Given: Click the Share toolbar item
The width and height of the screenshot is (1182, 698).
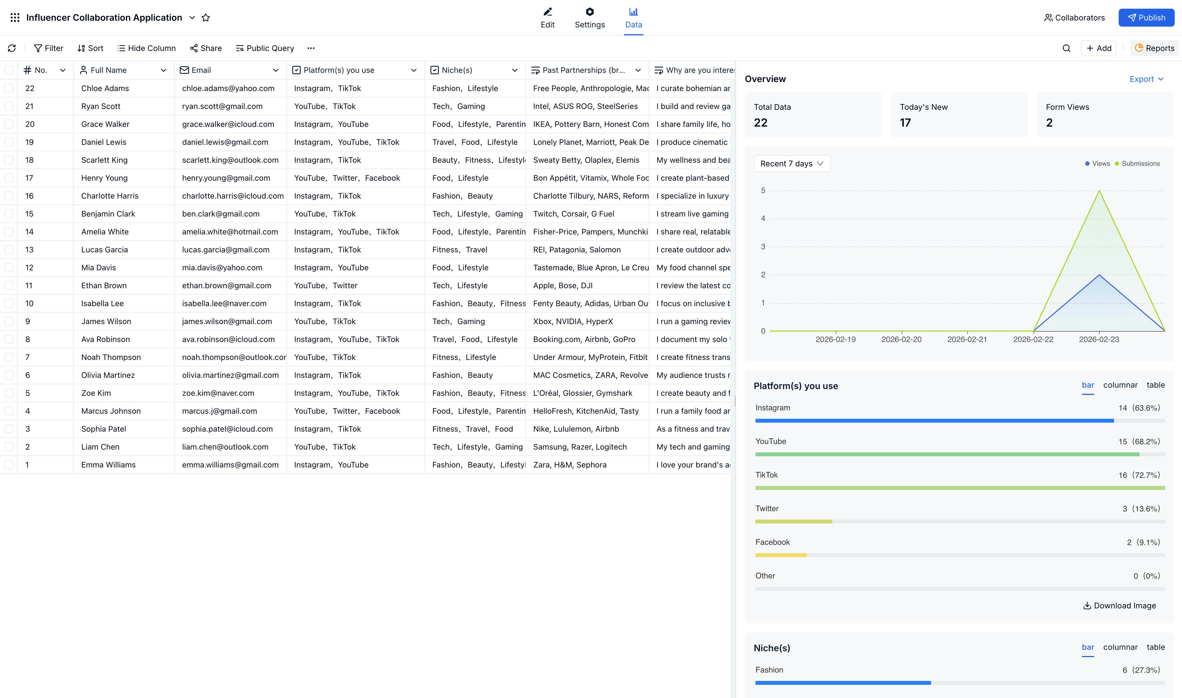Looking at the screenshot, I should [x=206, y=48].
